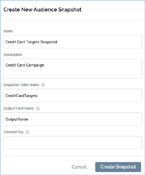Click inside the Description text area

tap(73, 68)
